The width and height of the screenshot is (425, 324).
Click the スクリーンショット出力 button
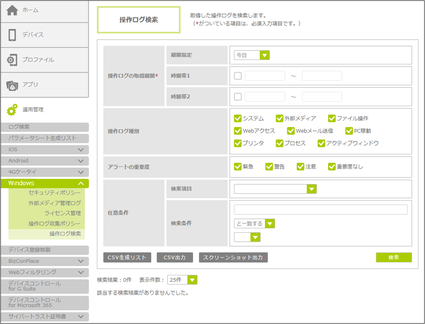tap(233, 257)
